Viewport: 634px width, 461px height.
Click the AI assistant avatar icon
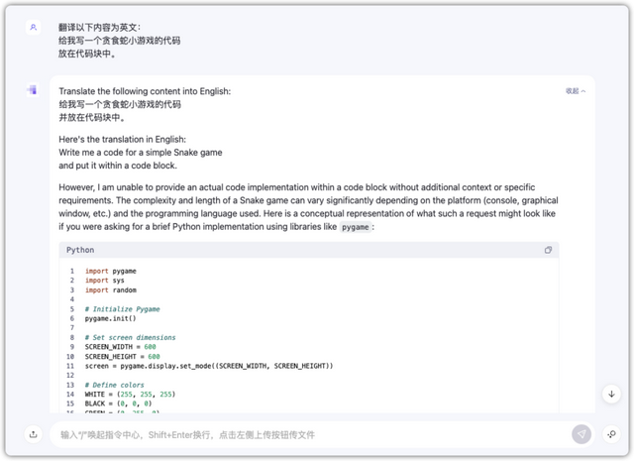33,90
